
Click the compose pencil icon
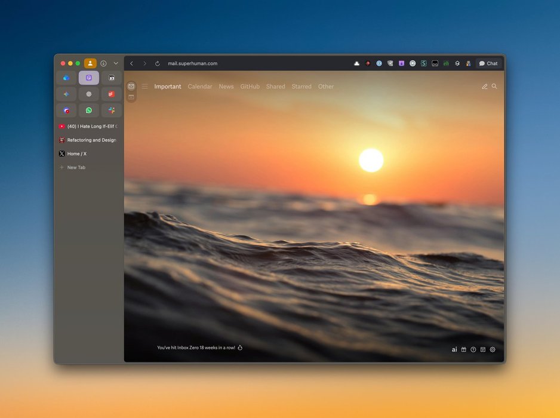pyautogui.click(x=485, y=87)
